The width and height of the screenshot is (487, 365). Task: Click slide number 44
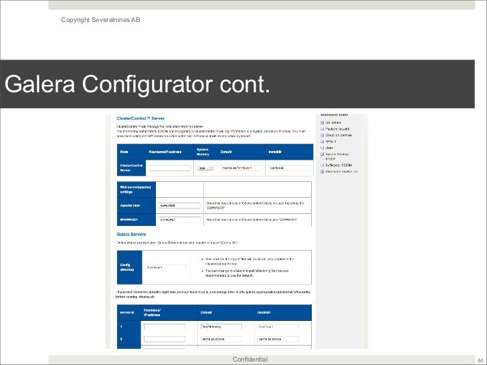pyautogui.click(x=480, y=360)
